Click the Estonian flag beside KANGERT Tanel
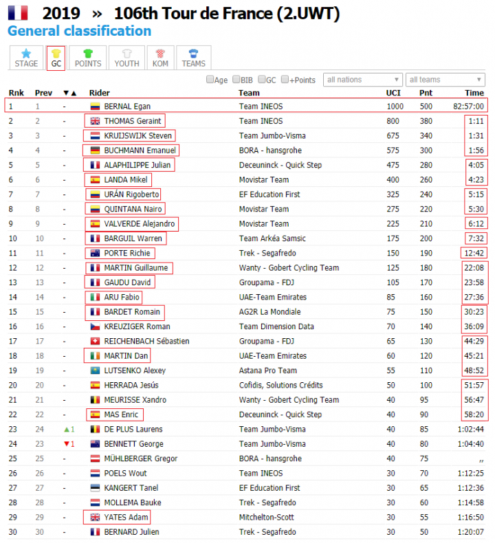495x543 pixels. point(95,488)
